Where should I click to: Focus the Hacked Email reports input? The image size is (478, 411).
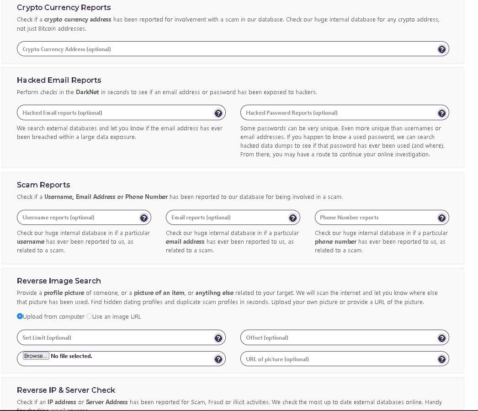[x=114, y=112]
